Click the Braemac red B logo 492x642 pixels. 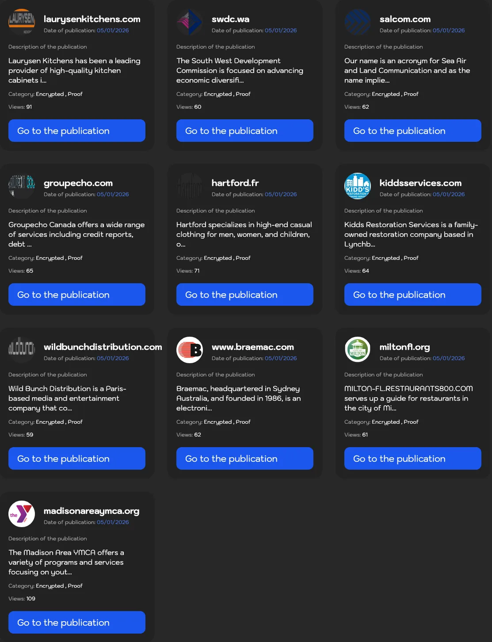pos(189,350)
